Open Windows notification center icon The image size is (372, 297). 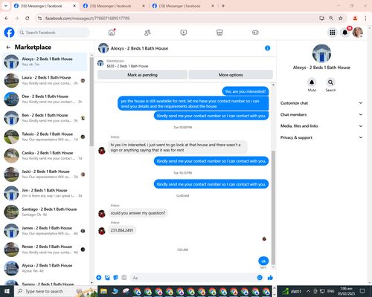pos(362,291)
